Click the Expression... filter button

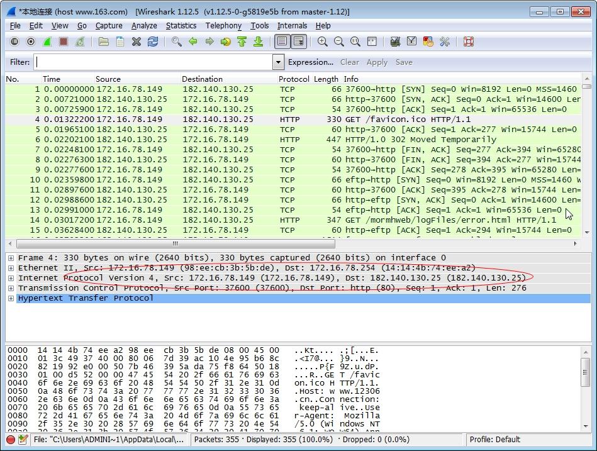pyautogui.click(x=311, y=62)
